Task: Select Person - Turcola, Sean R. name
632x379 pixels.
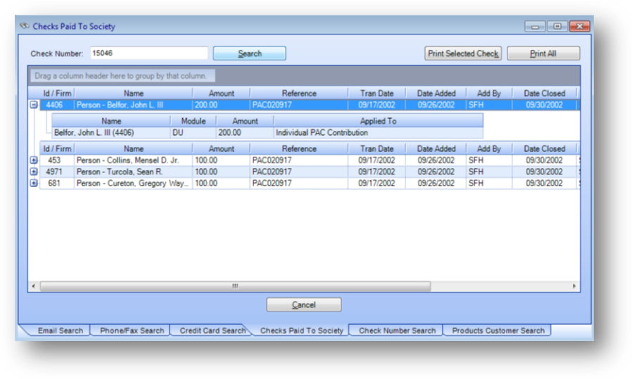Action: tap(134, 172)
